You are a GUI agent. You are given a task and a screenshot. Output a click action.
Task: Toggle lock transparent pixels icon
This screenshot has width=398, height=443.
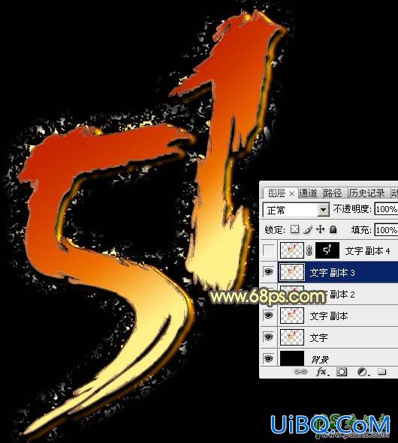click(x=294, y=229)
